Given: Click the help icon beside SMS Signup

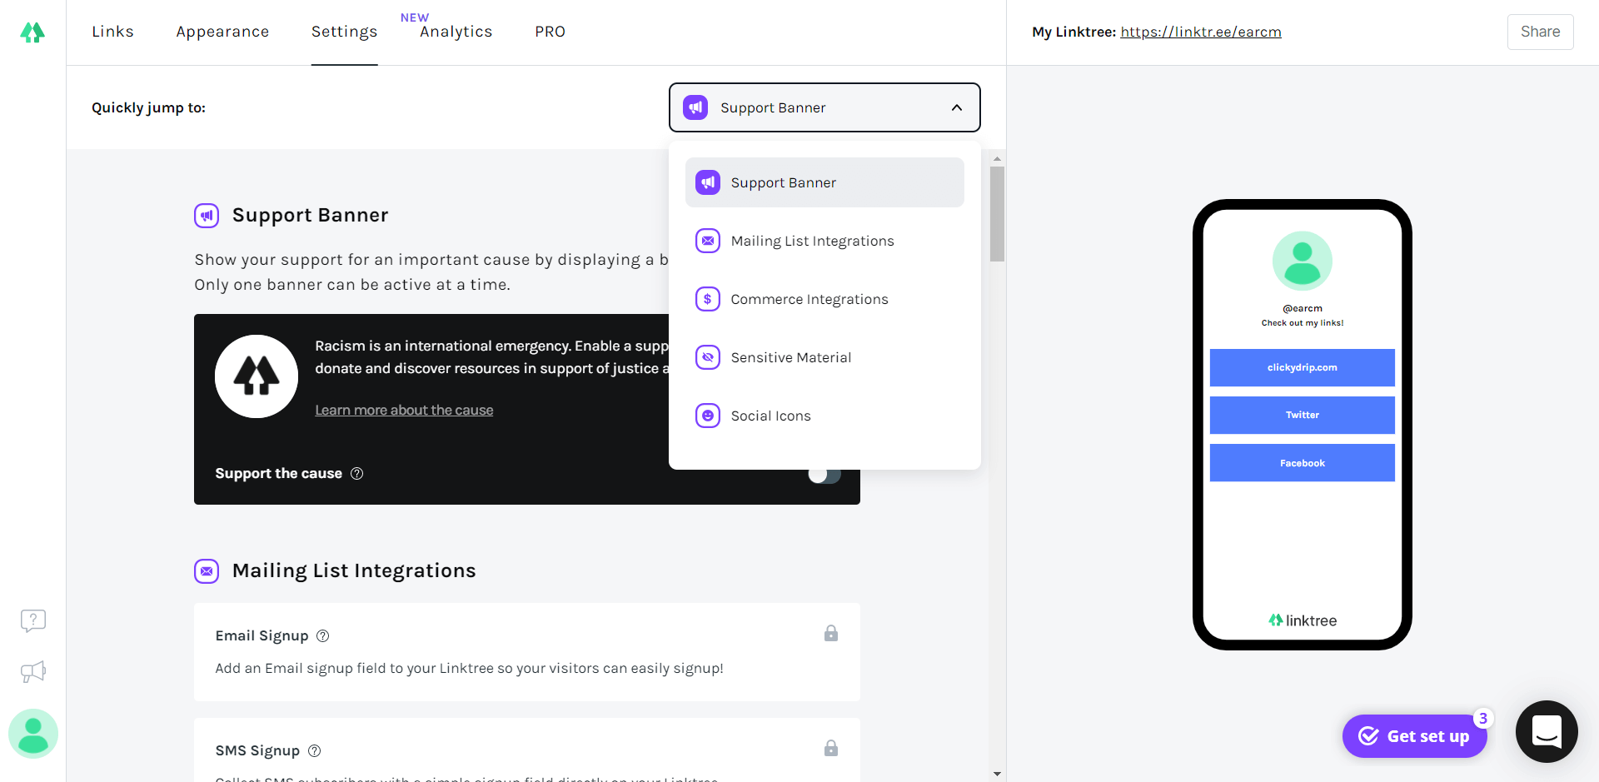Looking at the screenshot, I should pos(314,751).
